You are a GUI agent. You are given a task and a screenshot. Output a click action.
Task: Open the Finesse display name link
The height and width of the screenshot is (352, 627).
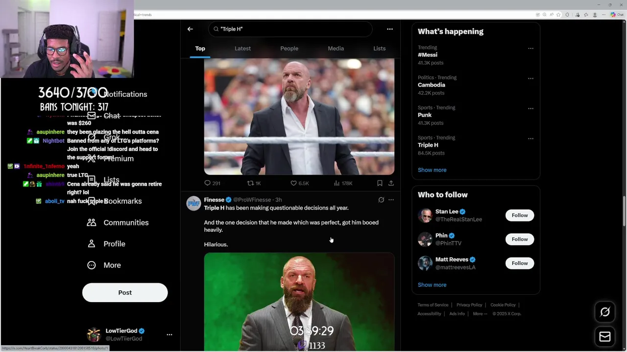tap(214, 199)
